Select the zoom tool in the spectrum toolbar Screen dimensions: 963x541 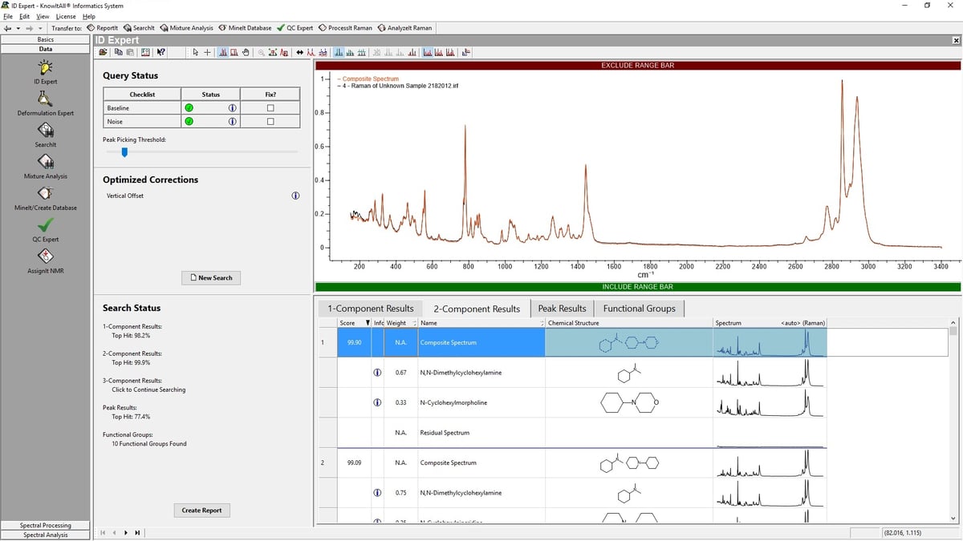pos(262,52)
